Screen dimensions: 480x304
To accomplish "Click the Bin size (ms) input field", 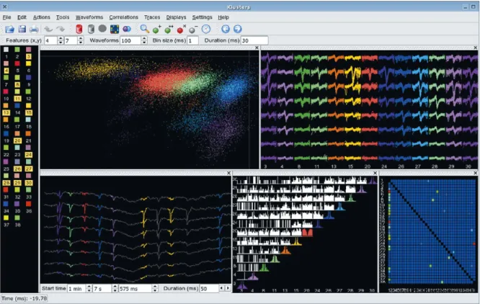I will tap(193, 40).
